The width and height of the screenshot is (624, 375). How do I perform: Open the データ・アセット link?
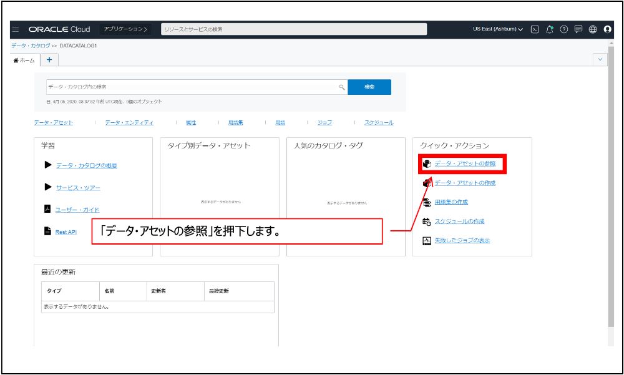pyautogui.click(x=53, y=123)
